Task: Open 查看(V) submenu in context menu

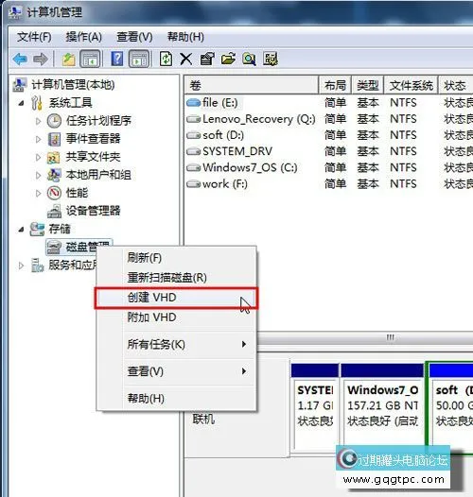Action: click(x=176, y=371)
